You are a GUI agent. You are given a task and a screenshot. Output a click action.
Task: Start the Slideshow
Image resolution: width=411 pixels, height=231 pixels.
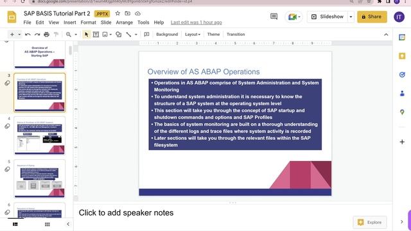[328, 17]
